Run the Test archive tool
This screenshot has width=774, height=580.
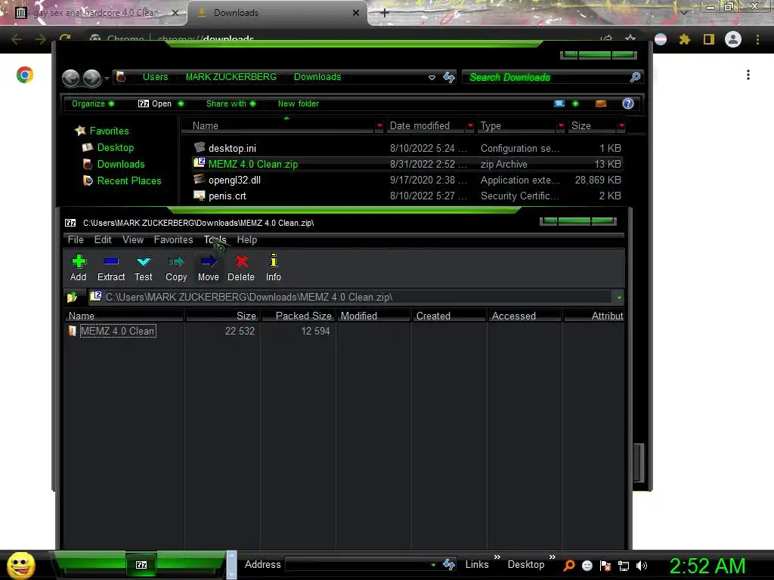click(144, 268)
